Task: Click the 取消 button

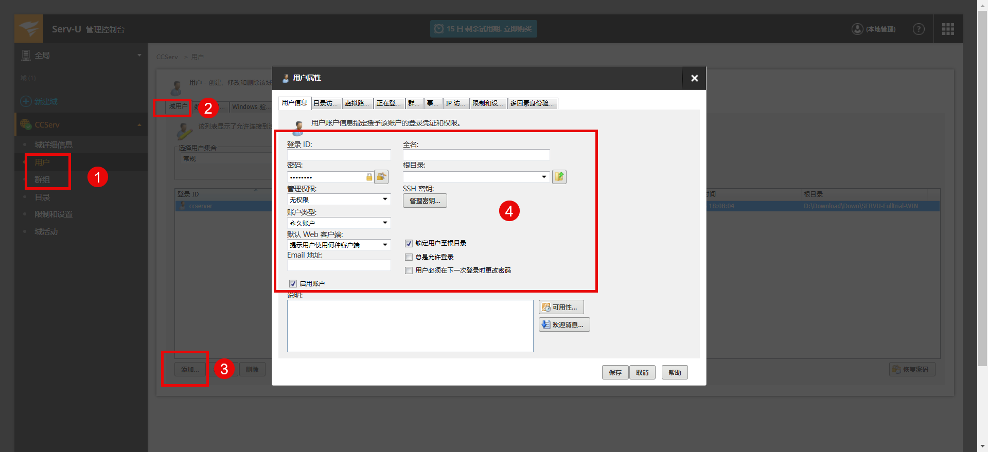Action: point(642,372)
